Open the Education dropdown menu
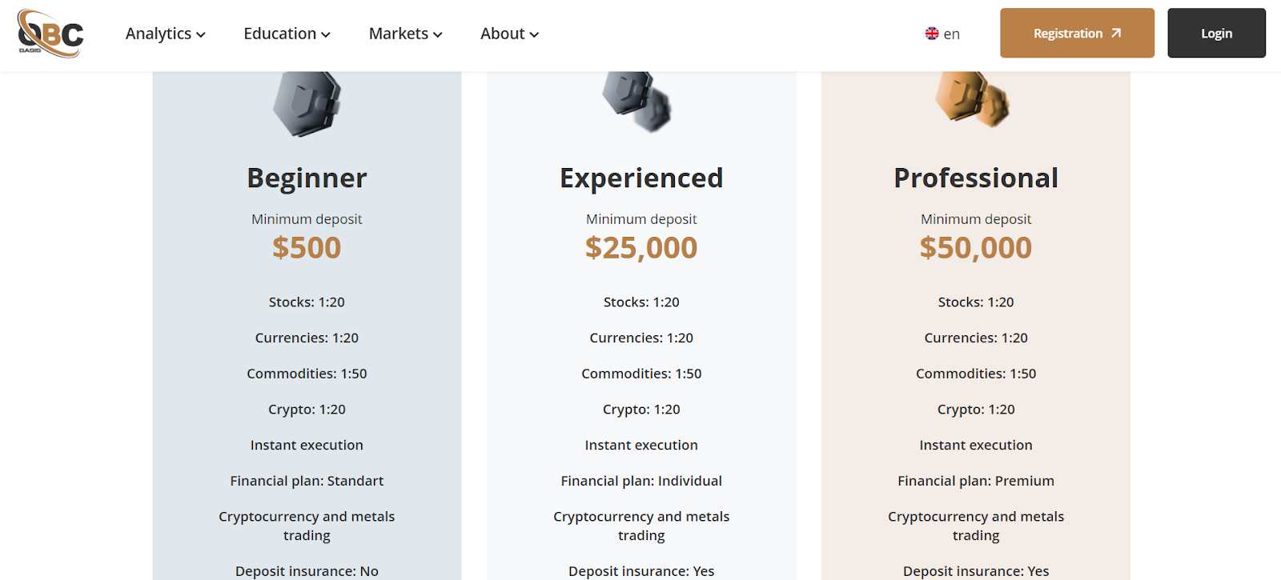1281x580 pixels. (x=287, y=34)
